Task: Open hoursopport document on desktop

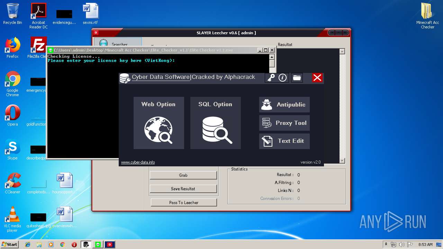Action: 64,183
